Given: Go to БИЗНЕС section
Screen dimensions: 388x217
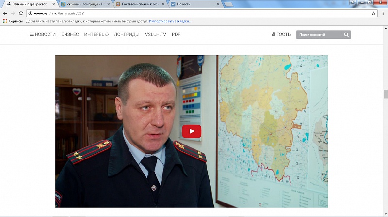Looking at the screenshot, I should pyautogui.click(x=70, y=35).
